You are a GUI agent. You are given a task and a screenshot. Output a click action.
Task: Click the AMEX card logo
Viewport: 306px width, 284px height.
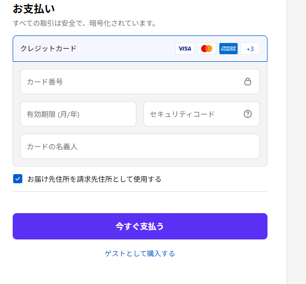click(x=228, y=49)
